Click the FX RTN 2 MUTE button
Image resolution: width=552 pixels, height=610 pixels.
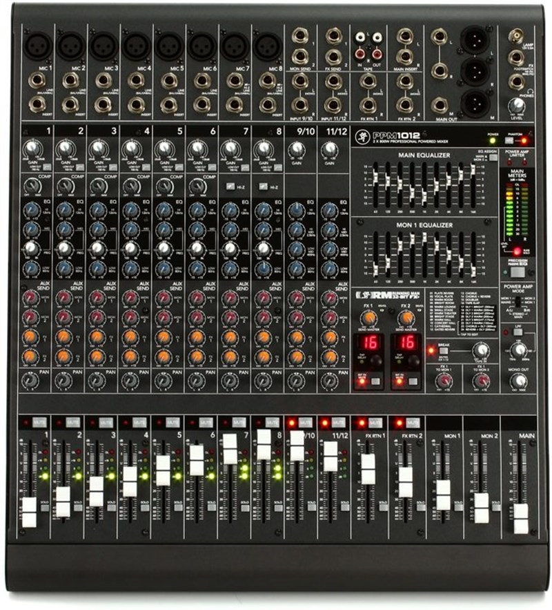click(412, 422)
